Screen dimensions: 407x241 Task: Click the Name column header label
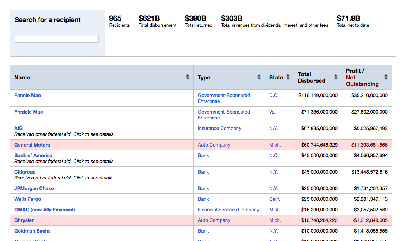click(22, 78)
